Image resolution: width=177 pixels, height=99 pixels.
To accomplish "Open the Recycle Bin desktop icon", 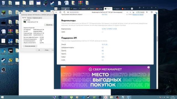I will point(4,4).
